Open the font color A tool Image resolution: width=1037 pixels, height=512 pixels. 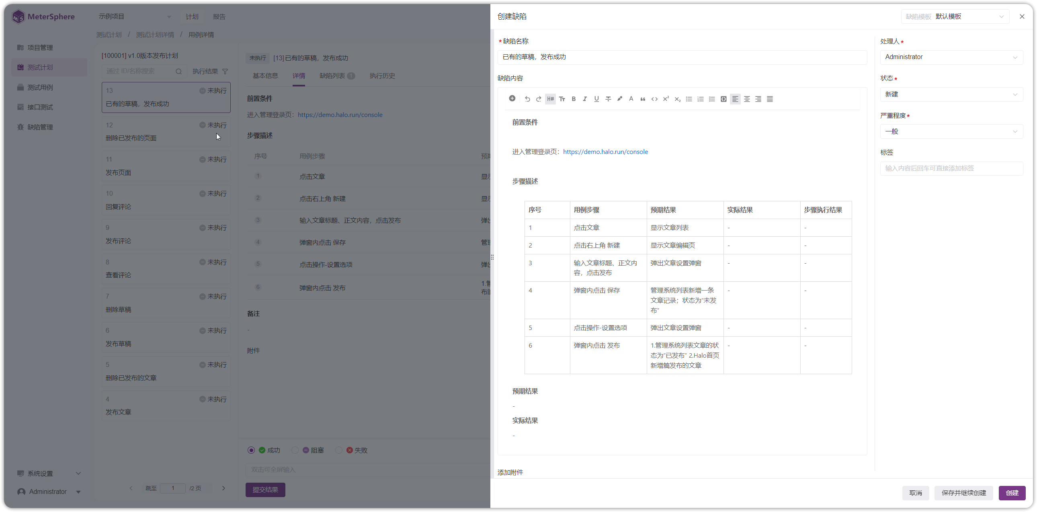[631, 99]
